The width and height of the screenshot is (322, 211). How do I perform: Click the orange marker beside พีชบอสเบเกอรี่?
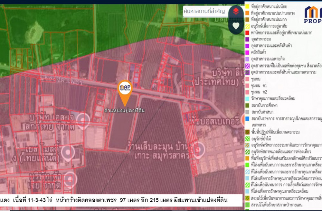tap(242, 120)
